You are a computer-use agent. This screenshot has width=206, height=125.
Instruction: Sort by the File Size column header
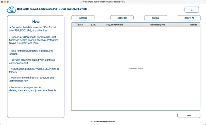coord(193,25)
